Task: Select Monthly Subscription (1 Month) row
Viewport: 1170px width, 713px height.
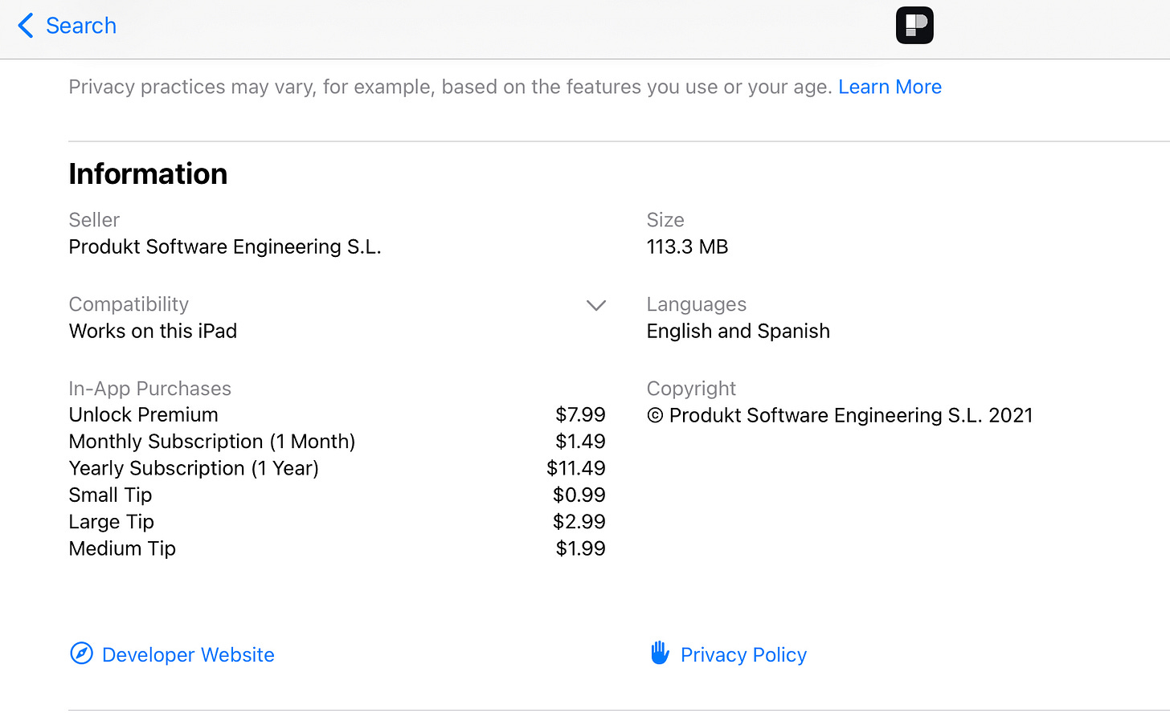Action: click(337, 441)
